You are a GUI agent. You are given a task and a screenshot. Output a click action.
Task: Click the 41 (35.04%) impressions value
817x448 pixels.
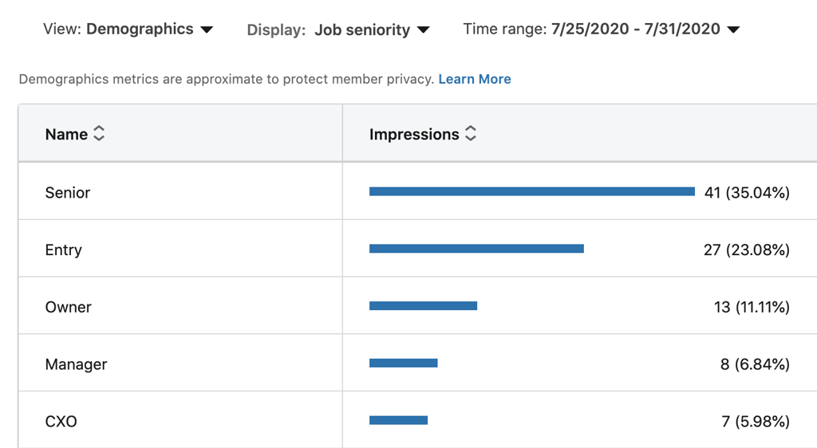[747, 193]
